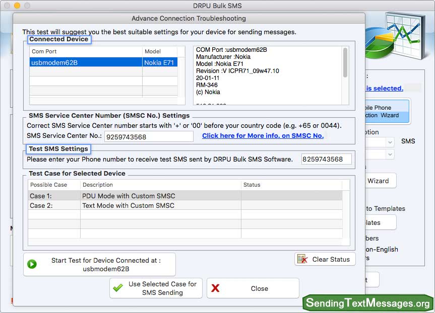Click the pie chart graphic in DRPU window

381,42
